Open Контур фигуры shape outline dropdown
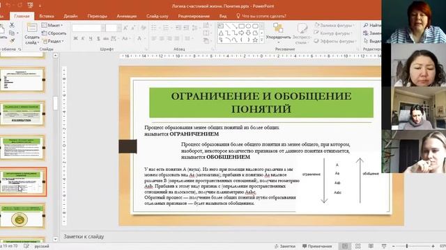The image size is (446, 250). pos(333,33)
